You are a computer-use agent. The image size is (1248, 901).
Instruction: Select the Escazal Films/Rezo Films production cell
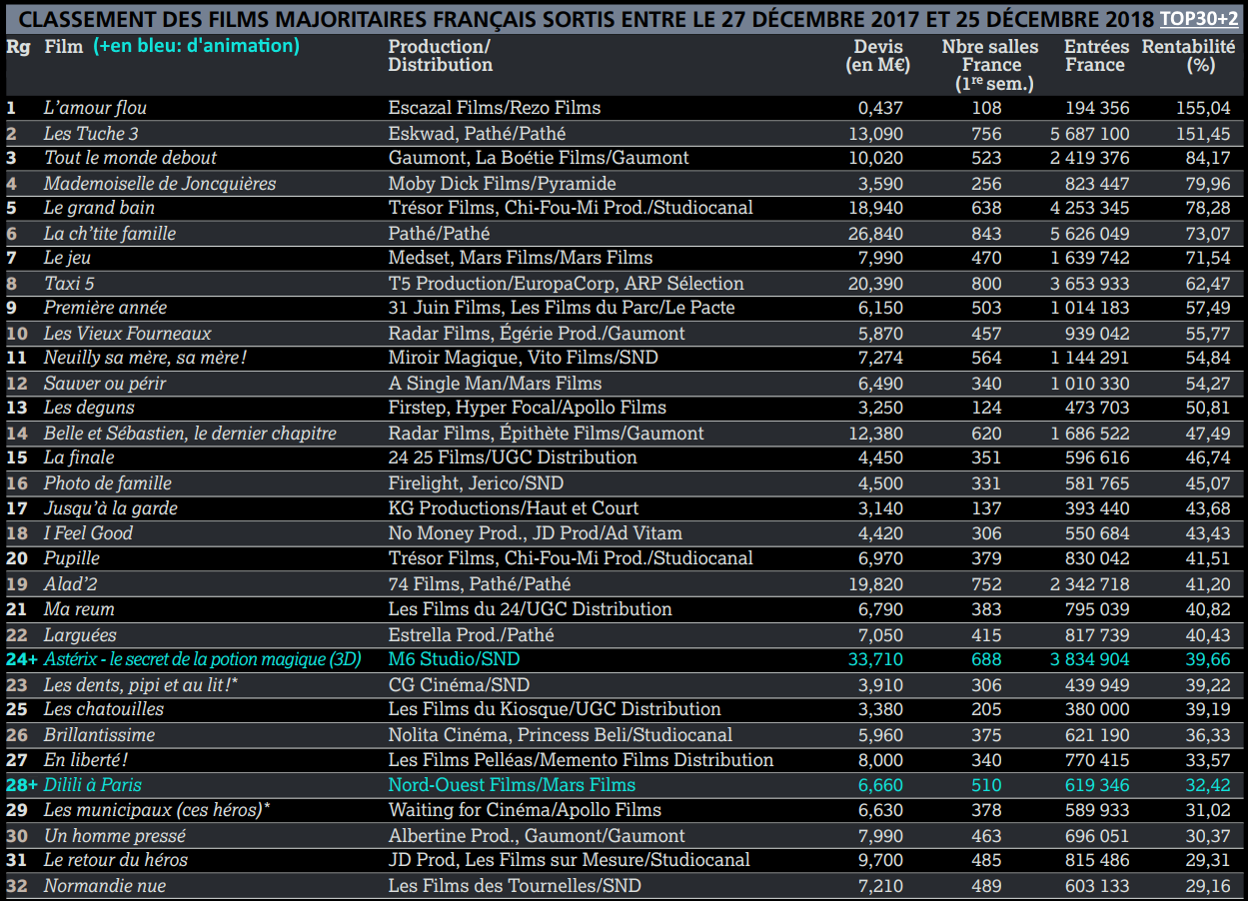coord(494,108)
